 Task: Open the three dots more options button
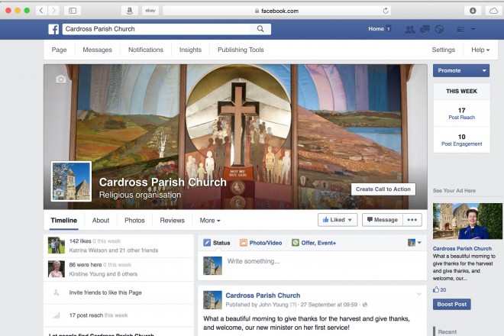coord(412,220)
